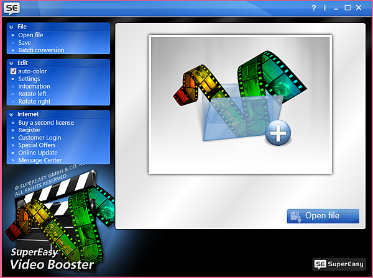
Task: Collapse the File panel chevron
Action: (11, 27)
